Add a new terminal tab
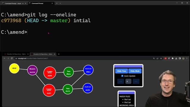 click(57, 3)
